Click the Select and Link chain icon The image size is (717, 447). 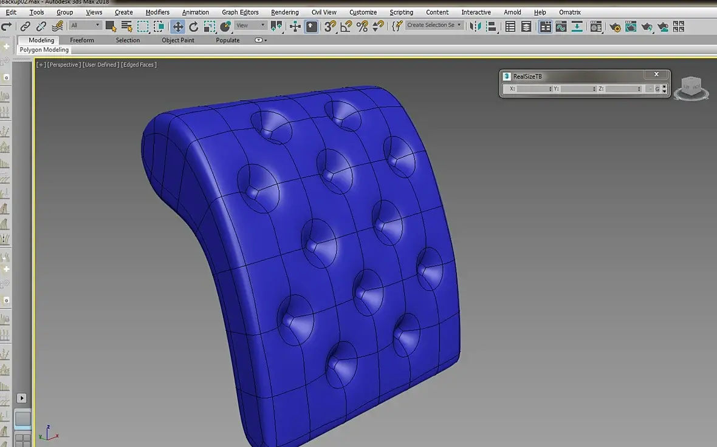[26, 26]
